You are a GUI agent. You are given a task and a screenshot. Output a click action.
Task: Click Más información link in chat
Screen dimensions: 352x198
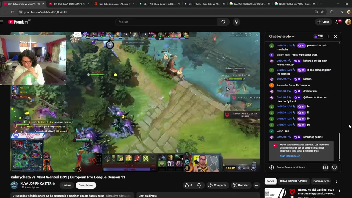point(290,156)
